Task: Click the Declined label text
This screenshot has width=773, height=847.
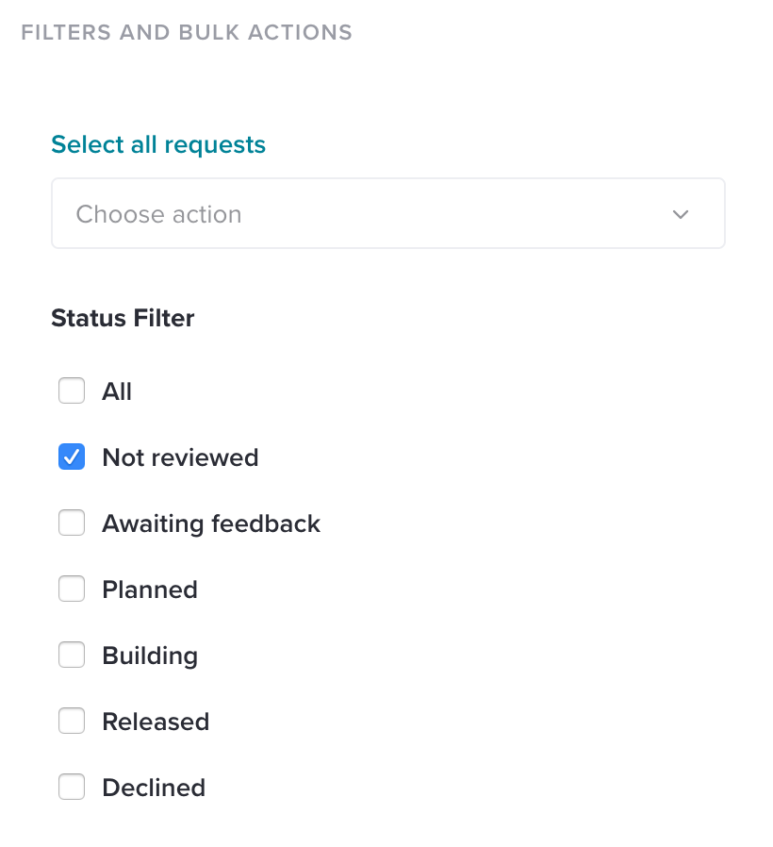Action: (154, 788)
